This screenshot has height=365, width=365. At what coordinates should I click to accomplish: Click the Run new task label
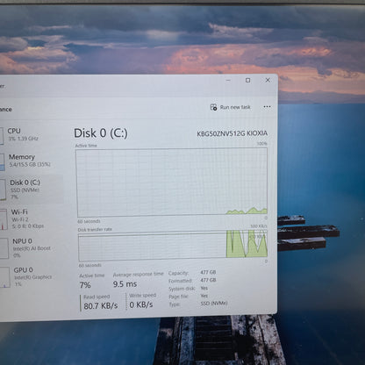pos(235,107)
